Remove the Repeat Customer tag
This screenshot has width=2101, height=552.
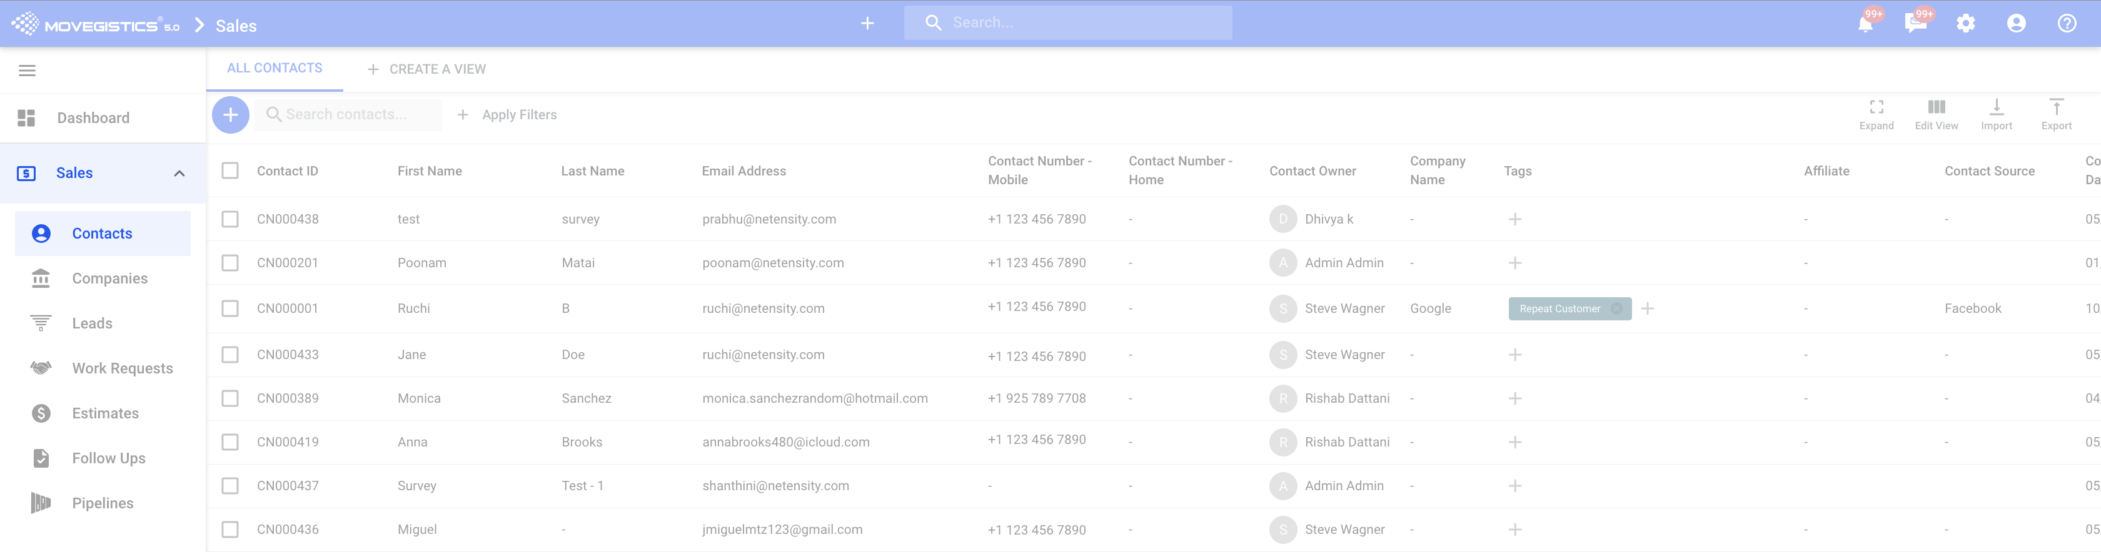point(1616,308)
